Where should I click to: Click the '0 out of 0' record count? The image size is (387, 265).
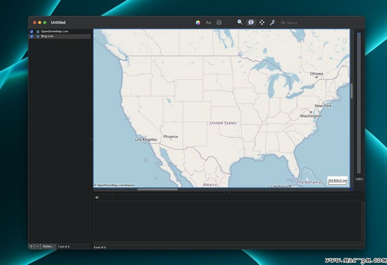100,247
